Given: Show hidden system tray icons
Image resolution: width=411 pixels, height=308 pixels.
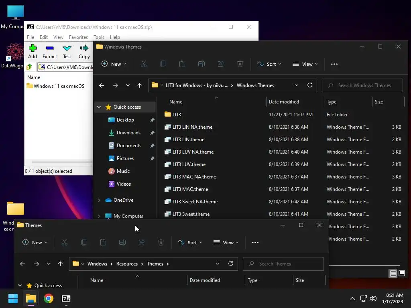Looking at the screenshot, I should [352, 298].
